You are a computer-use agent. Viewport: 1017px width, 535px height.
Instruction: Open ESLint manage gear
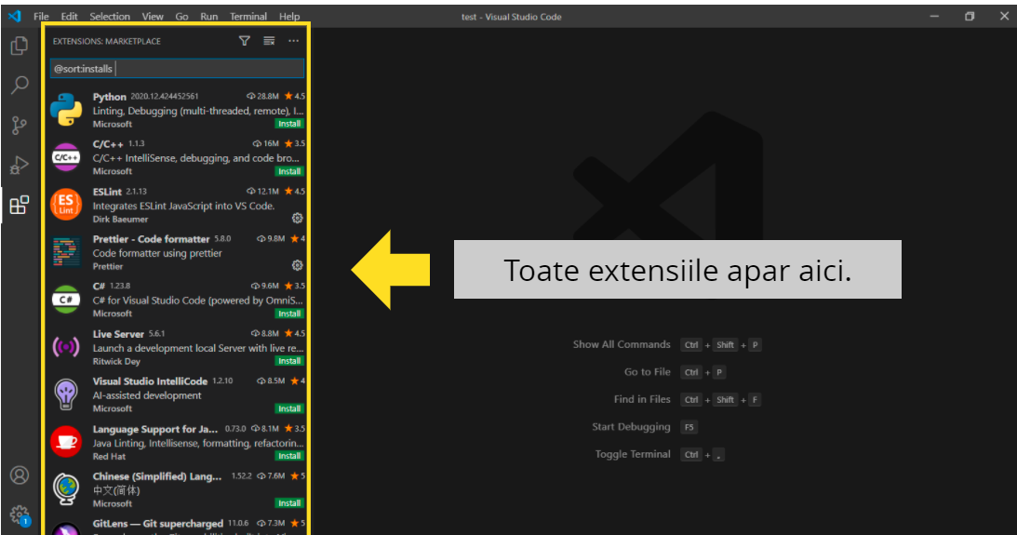pyautogui.click(x=297, y=218)
